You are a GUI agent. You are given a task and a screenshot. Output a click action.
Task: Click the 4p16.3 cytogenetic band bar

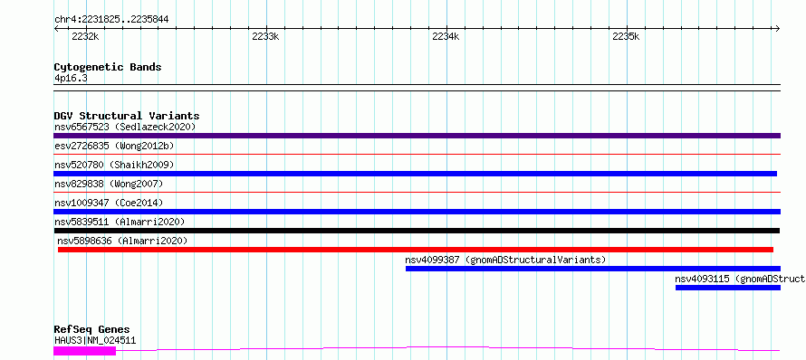point(417,88)
